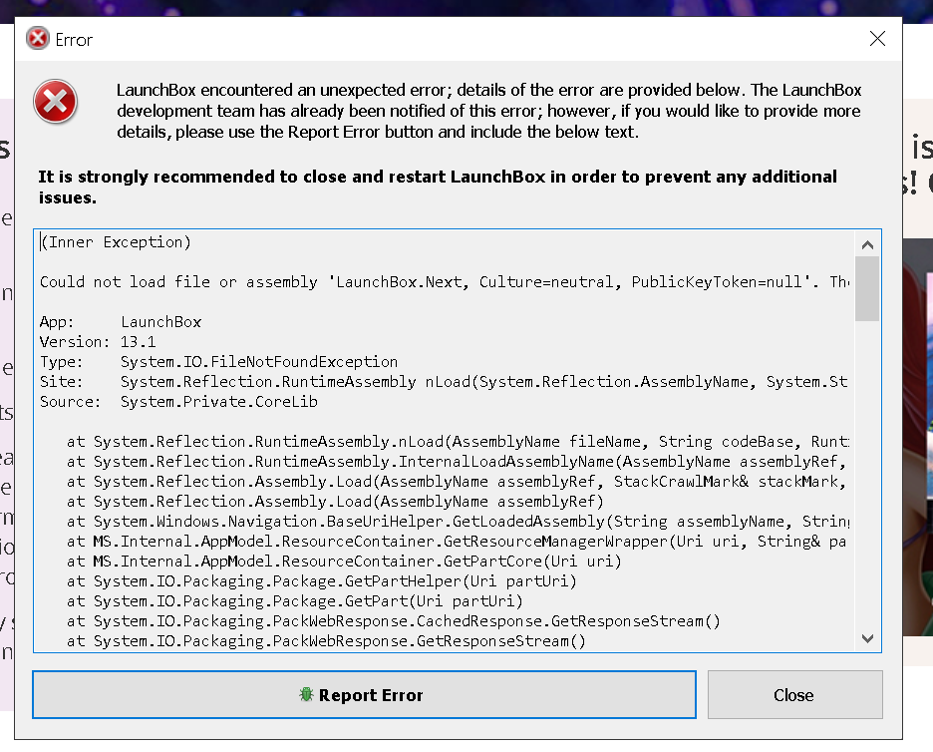The image size is (933, 752).
Task: Click the 'LaunchBox encountered an unexpected error' message
Action: (489, 111)
